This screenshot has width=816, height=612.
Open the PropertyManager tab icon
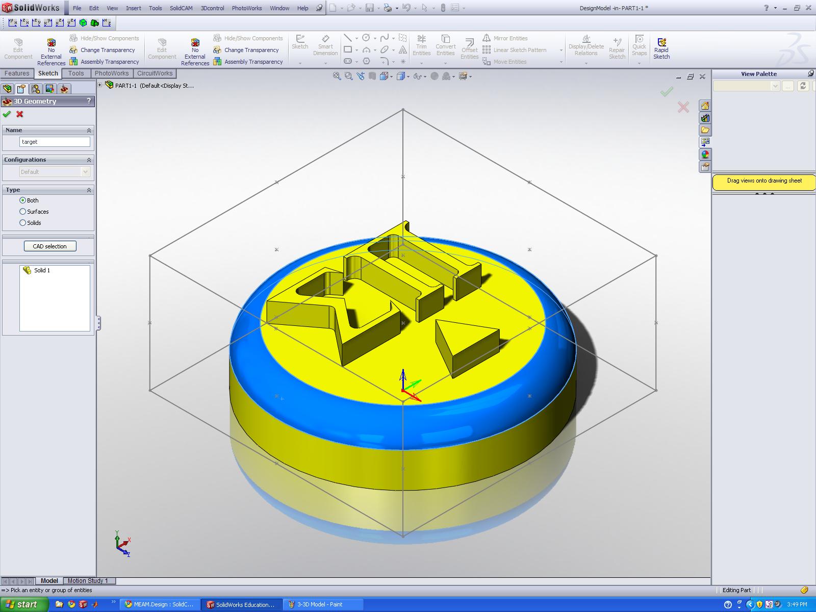point(21,89)
